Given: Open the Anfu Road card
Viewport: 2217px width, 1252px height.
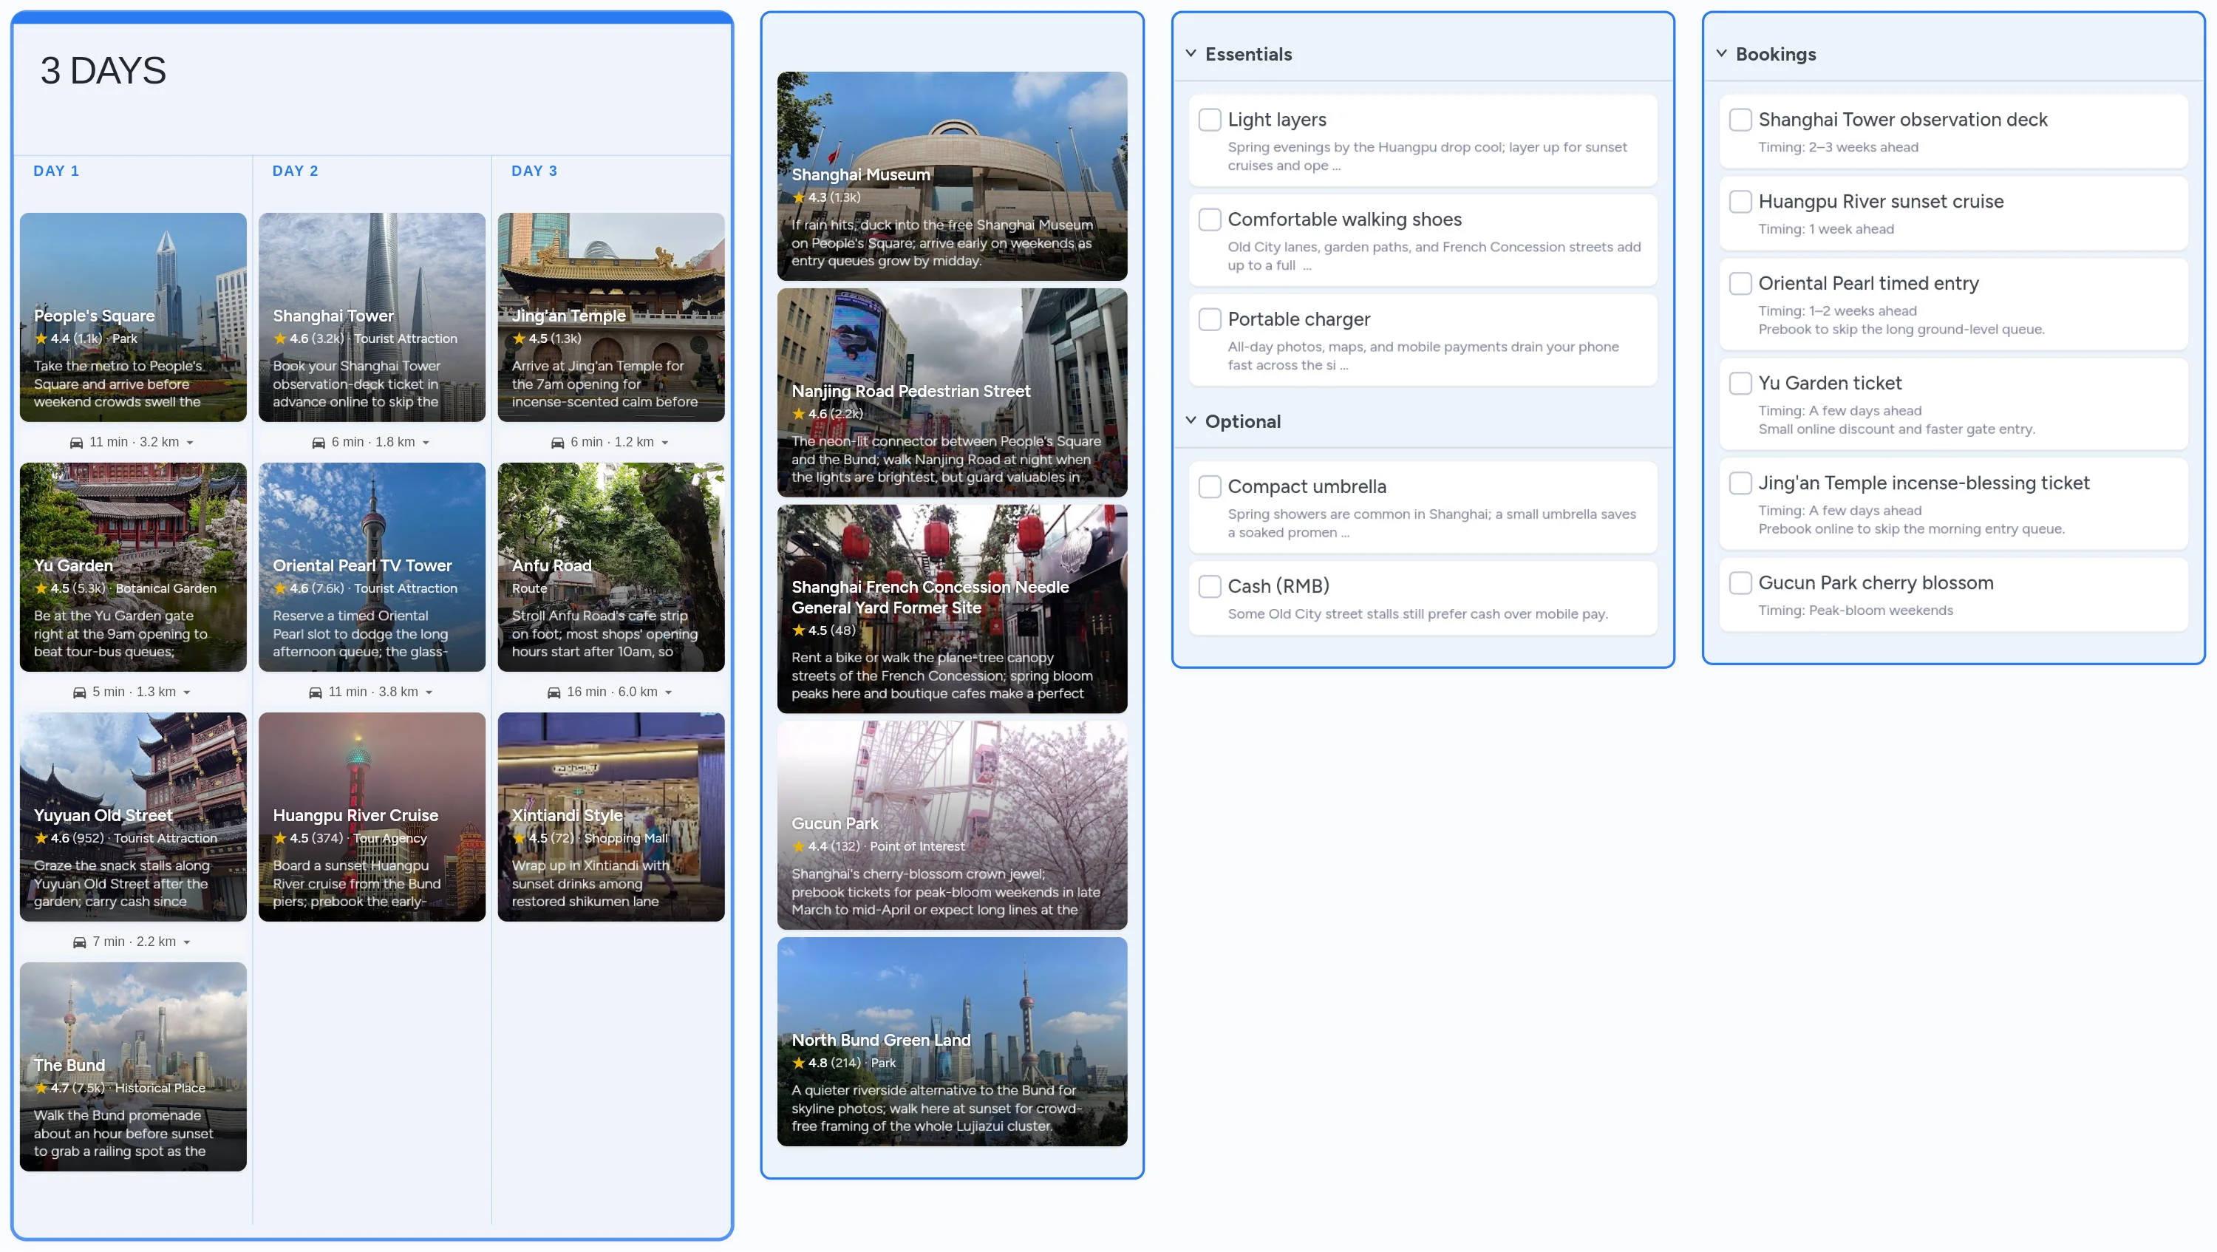Looking at the screenshot, I should click(611, 567).
